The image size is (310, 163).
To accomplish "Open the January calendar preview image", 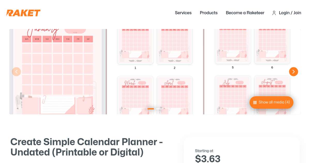I will click(58, 72).
